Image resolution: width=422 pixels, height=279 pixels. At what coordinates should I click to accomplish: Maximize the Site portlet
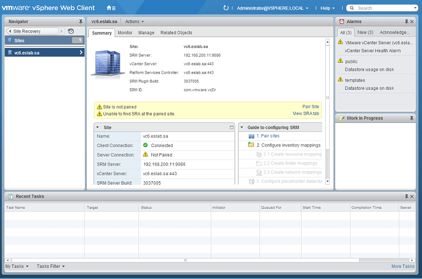click(x=231, y=127)
